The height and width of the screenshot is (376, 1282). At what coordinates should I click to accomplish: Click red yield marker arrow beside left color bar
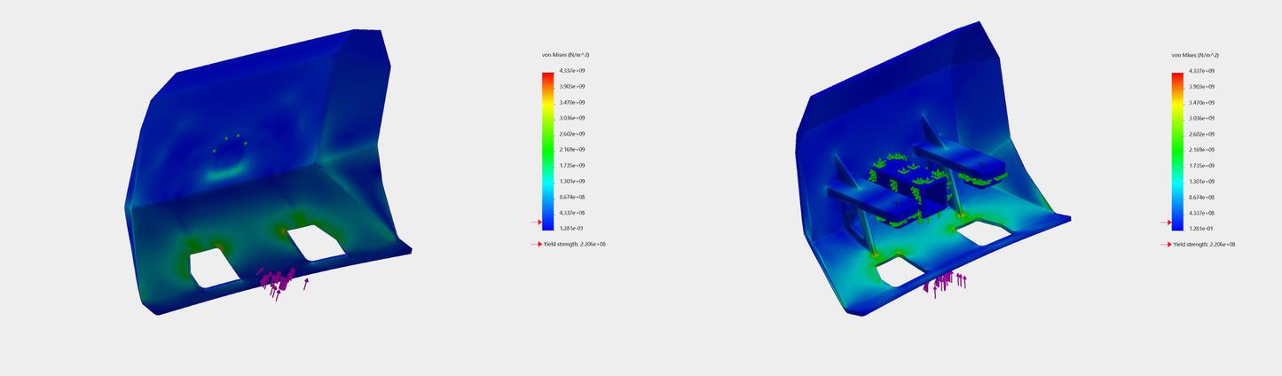535,223
